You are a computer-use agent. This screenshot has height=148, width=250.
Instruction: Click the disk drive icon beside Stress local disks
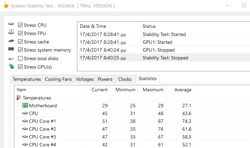[x=11, y=59]
